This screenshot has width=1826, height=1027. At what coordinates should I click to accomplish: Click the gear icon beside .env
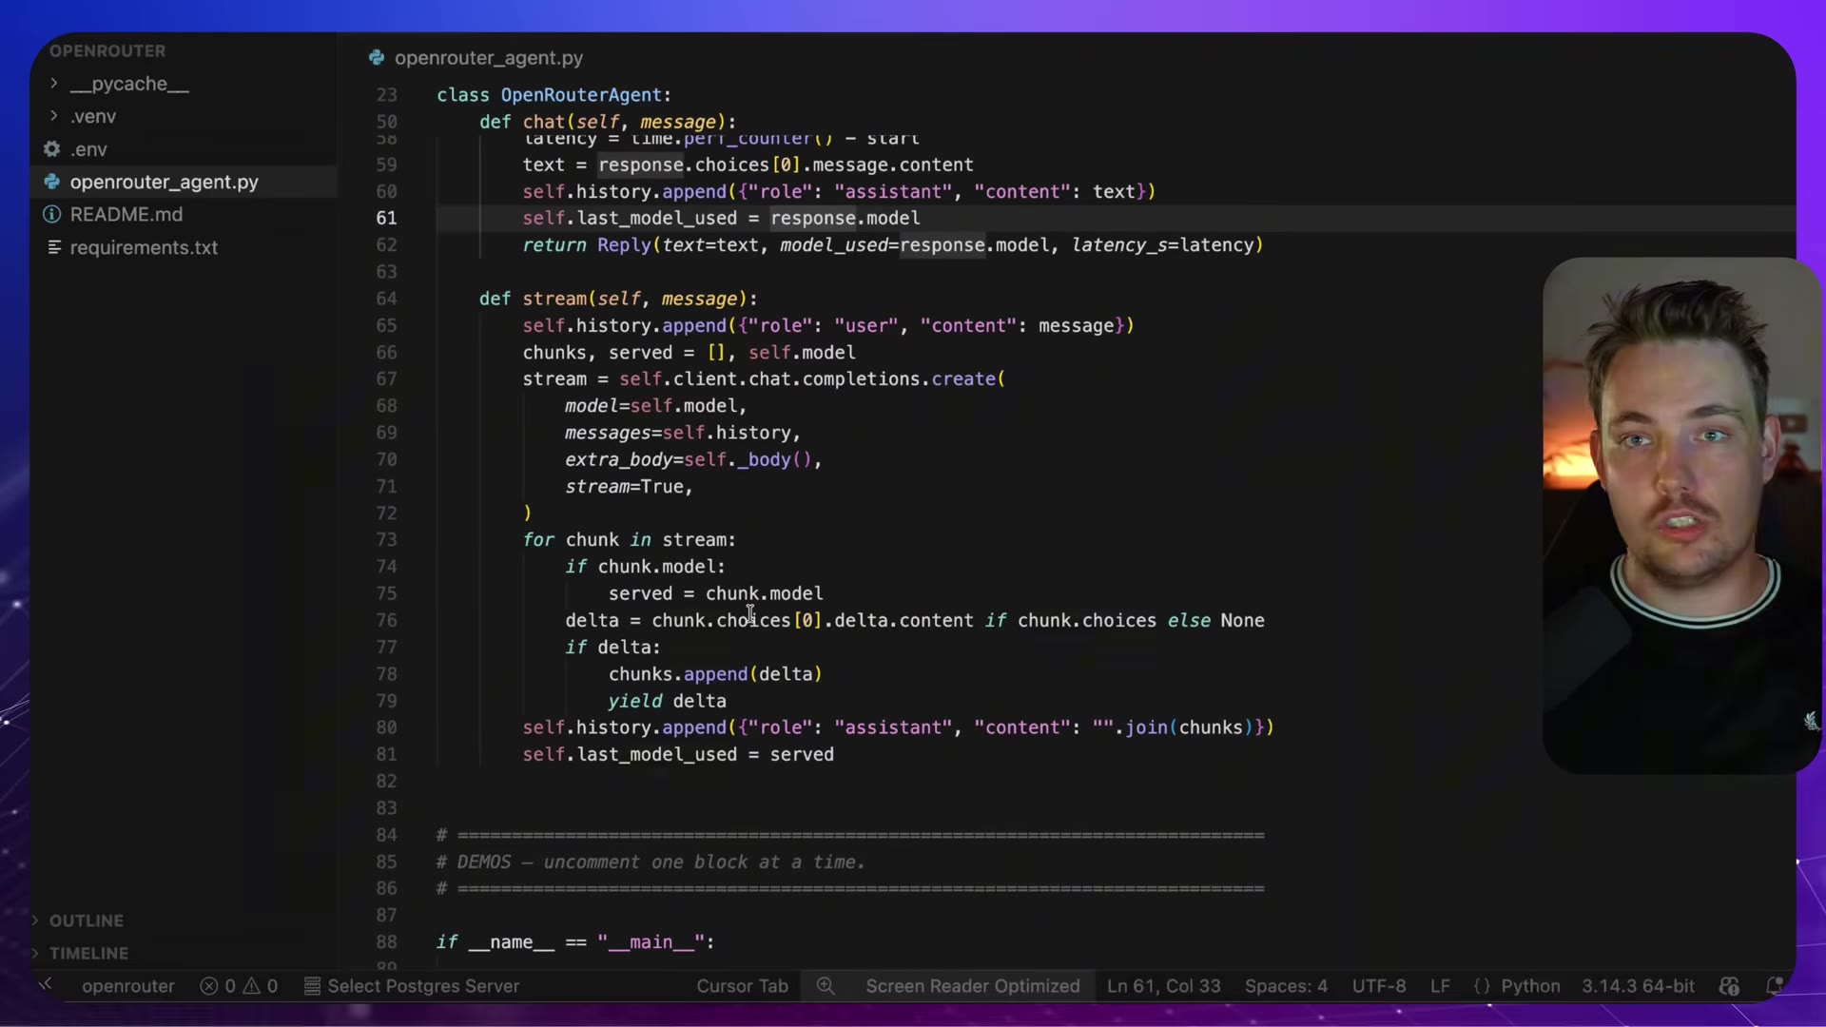[x=52, y=149]
